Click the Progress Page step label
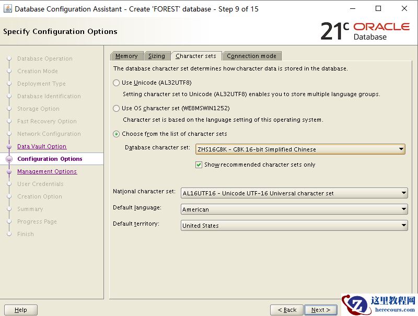The width and height of the screenshot is (418, 316). [x=37, y=221]
